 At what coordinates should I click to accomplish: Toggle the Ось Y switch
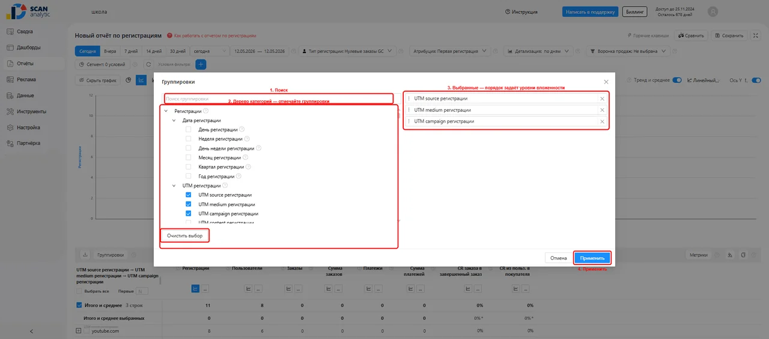[756, 80]
